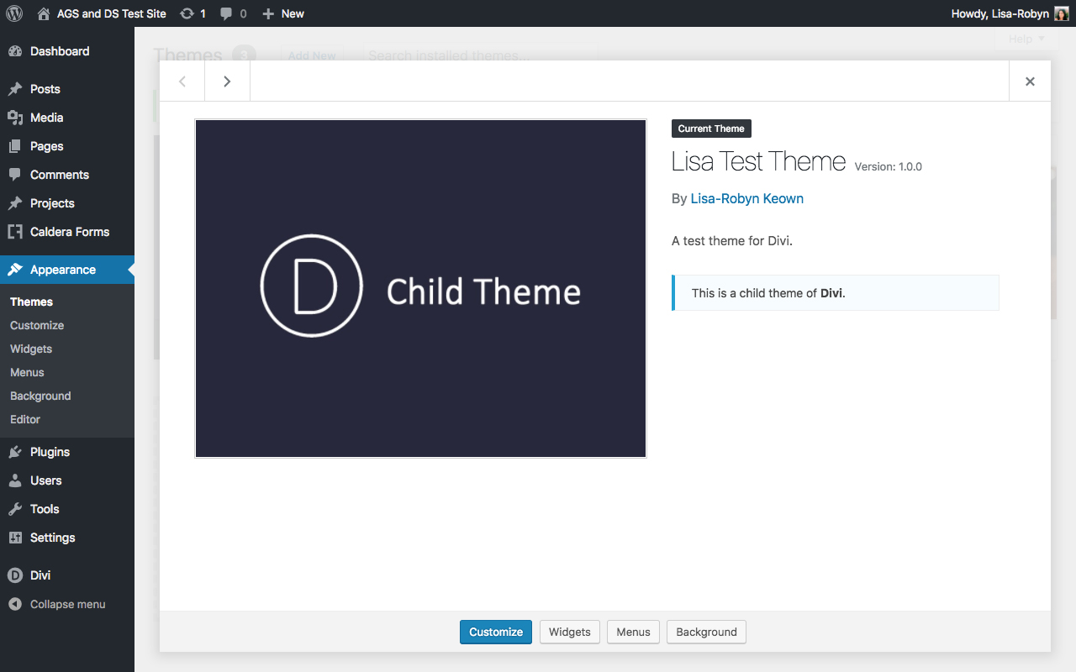The image size is (1076, 672).
Task: Click the Collapse menu text
Action: (x=68, y=604)
